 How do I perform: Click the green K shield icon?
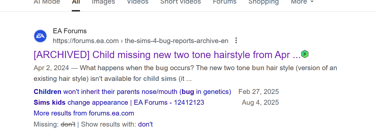click(305, 54)
